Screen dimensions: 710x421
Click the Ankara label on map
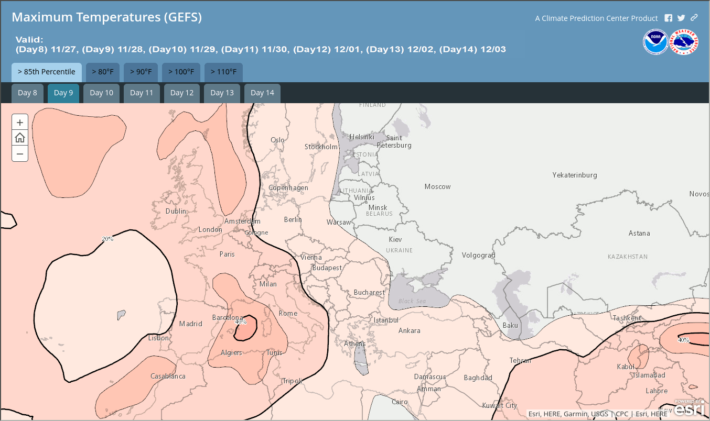coord(409,330)
